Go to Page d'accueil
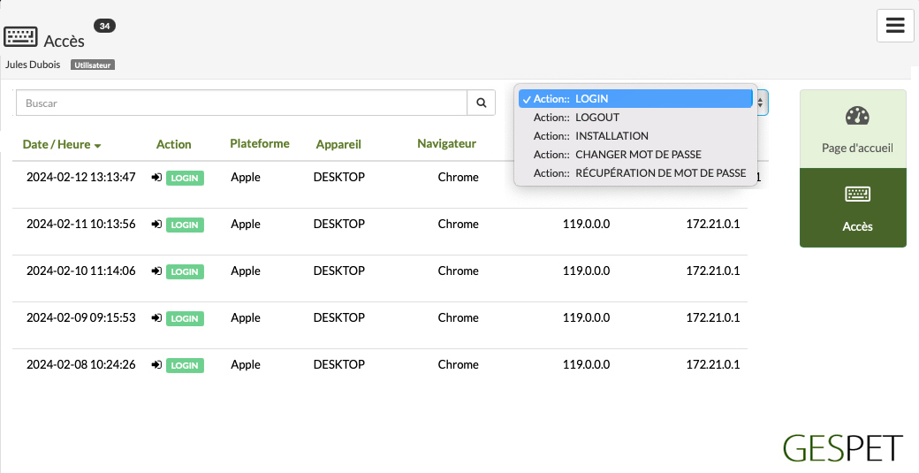 coord(853,129)
